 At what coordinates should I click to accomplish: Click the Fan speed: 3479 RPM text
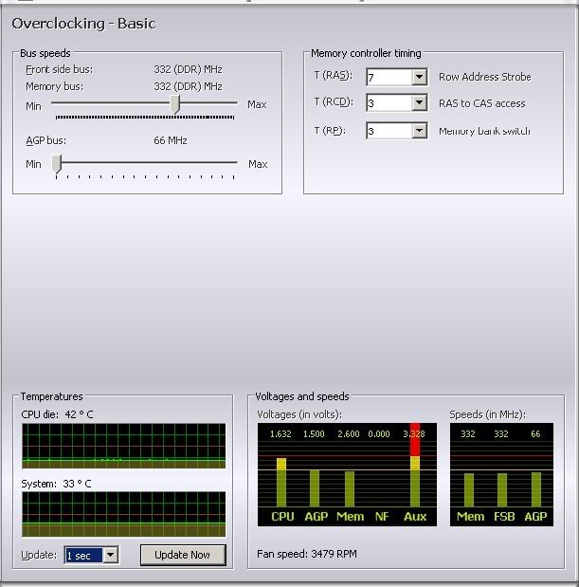307,554
